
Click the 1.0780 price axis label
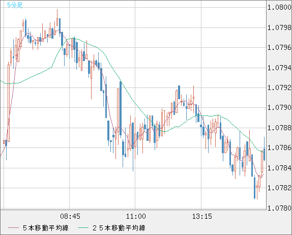(x=279, y=208)
